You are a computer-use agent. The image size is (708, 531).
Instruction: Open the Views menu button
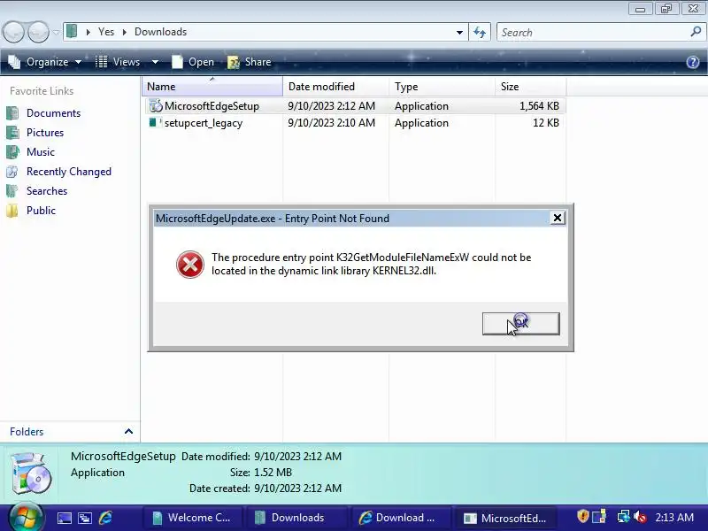pos(119,62)
